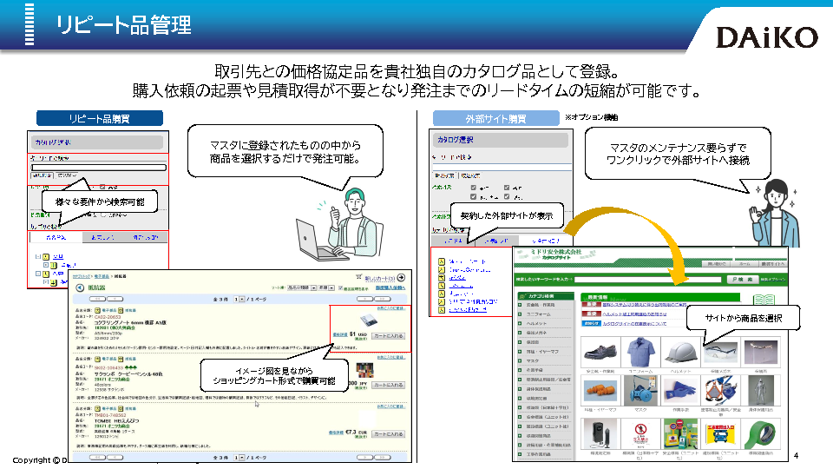Click the 検索 button on the ミドリ安全 catalog site

pos(744,279)
